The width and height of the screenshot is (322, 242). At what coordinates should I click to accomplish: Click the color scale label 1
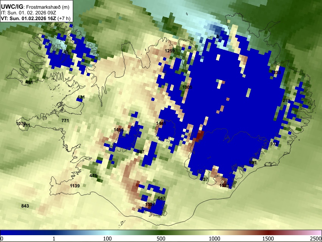[54, 239]
